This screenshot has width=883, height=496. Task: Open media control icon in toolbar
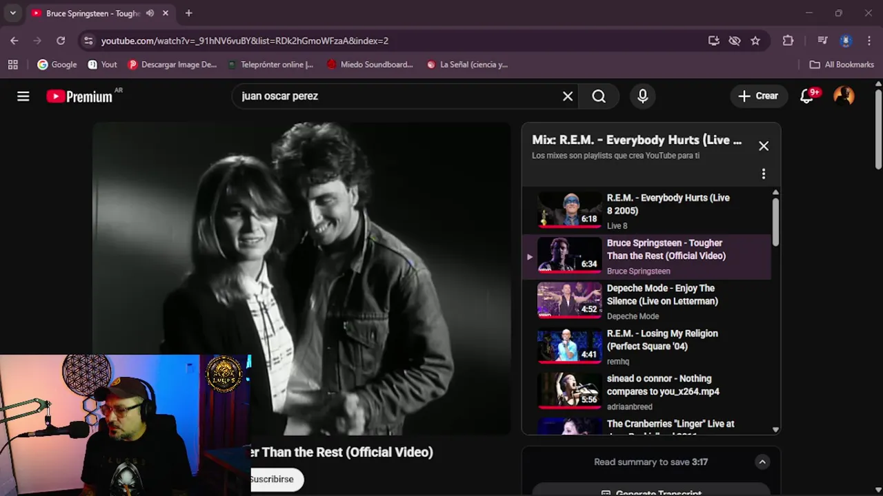pos(822,41)
